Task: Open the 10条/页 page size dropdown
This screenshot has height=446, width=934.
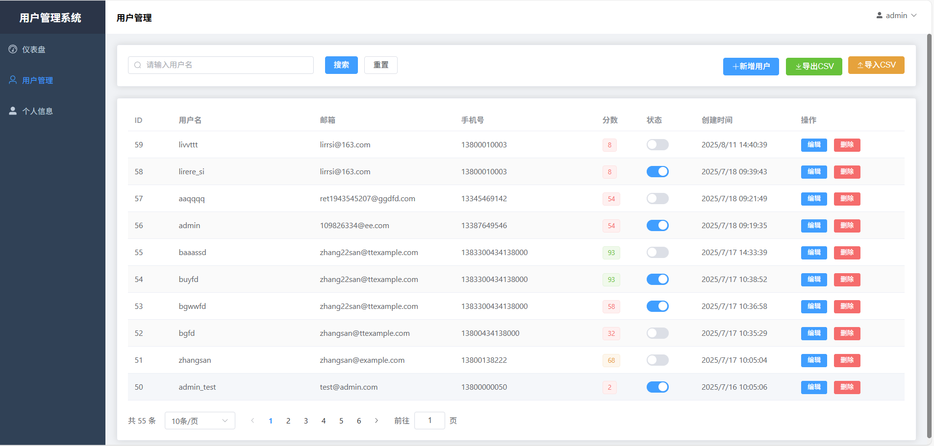Action: [x=200, y=420]
